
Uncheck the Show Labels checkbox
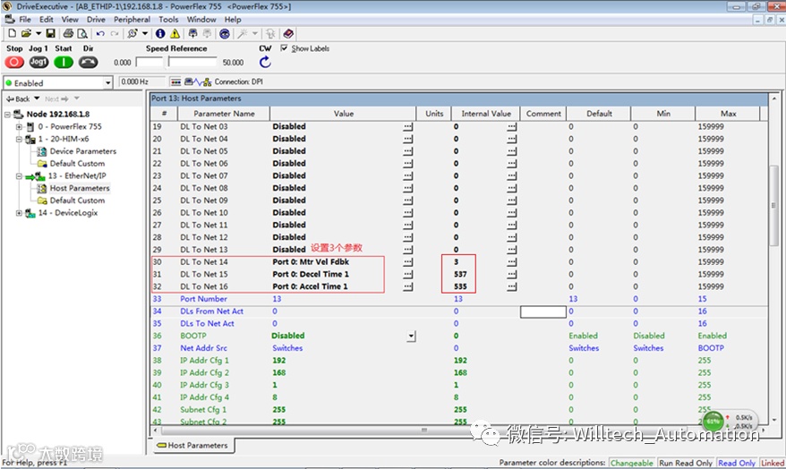coord(284,48)
